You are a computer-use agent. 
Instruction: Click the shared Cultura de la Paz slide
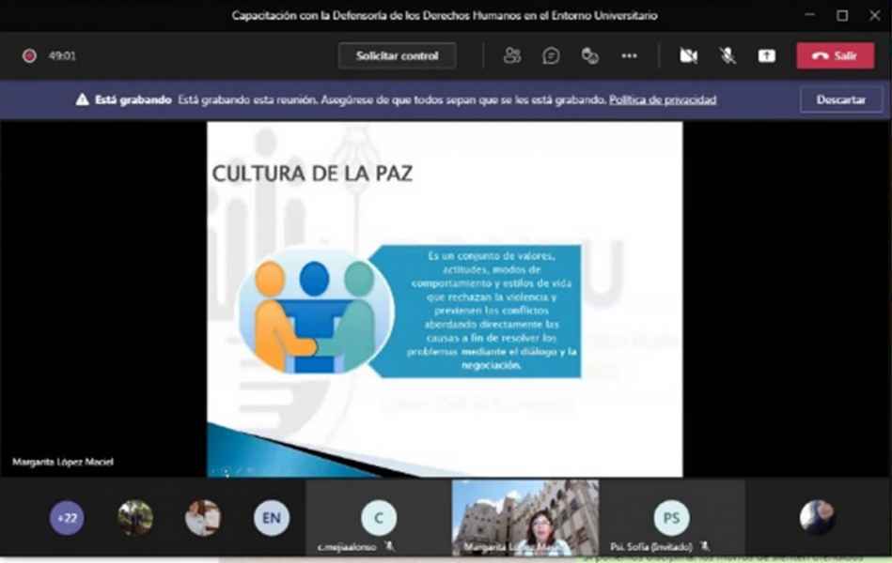445,298
